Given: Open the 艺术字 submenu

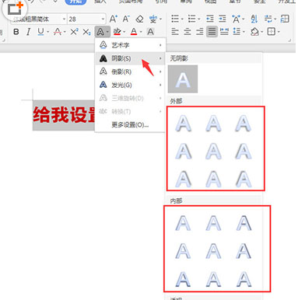Looking at the screenshot, I should (x=130, y=45).
